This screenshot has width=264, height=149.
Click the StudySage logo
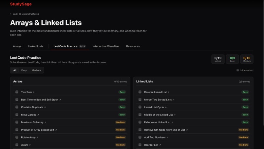point(21,4)
